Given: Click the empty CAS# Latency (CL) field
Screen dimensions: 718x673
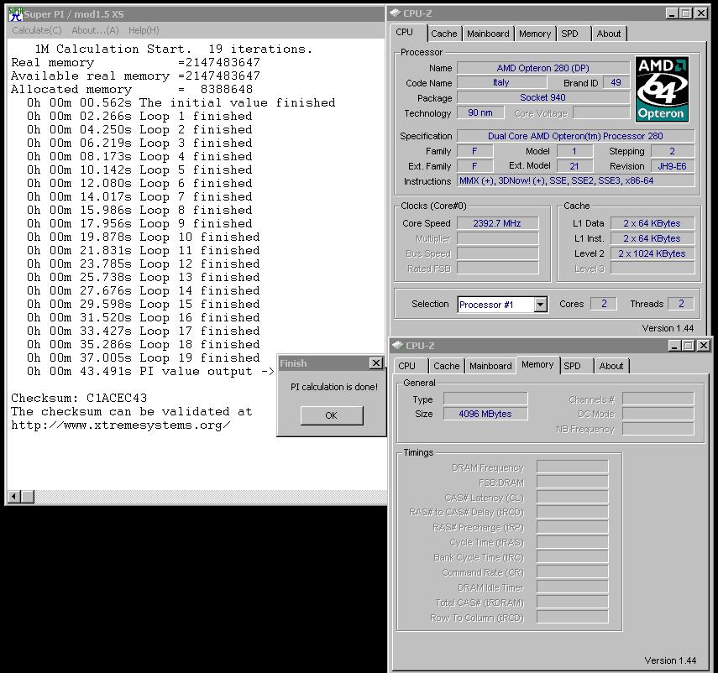Looking at the screenshot, I should click(x=573, y=497).
